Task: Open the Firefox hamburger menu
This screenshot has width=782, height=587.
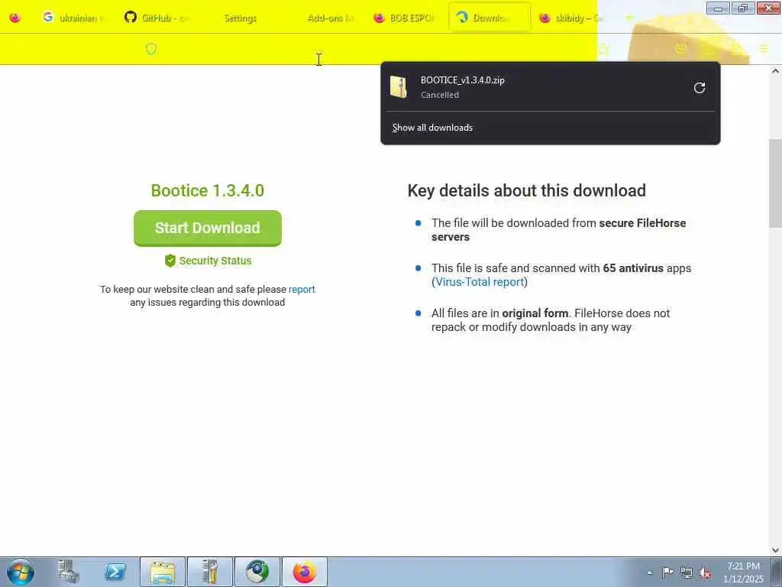Action: [764, 48]
